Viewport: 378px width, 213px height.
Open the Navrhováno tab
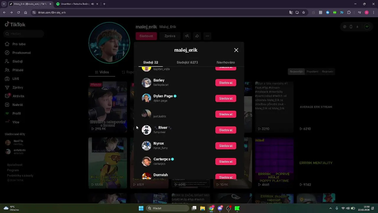pyautogui.click(x=226, y=62)
